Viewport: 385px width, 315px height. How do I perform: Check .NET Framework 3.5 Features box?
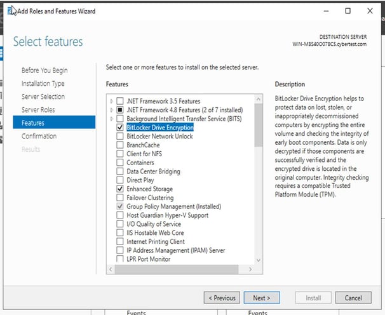tap(120, 101)
